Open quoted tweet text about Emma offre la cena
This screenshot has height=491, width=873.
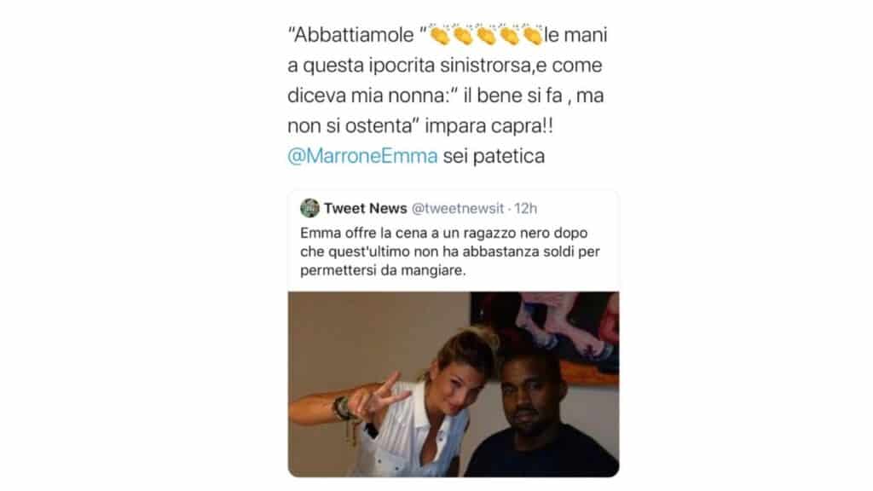(450, 251)
